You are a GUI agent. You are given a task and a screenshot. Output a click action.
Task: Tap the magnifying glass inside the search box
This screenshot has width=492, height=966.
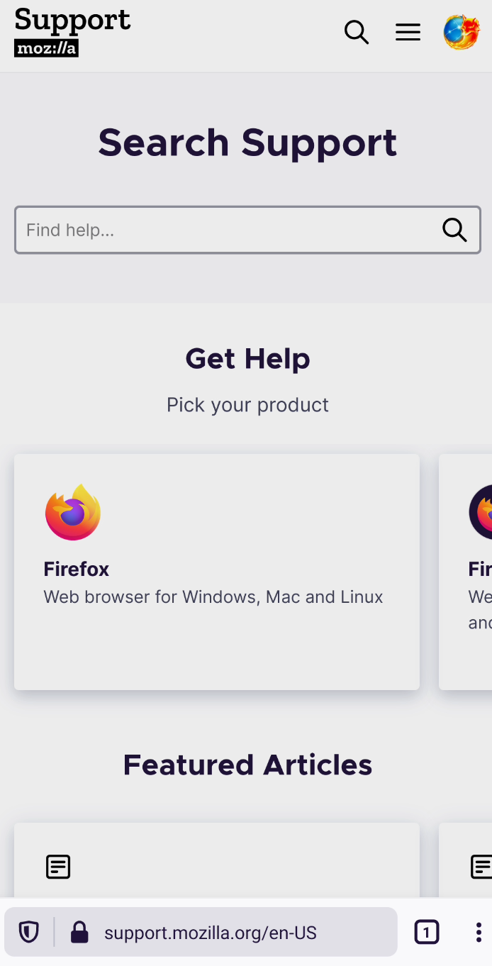pyautogui.click(x=454, y=230)
